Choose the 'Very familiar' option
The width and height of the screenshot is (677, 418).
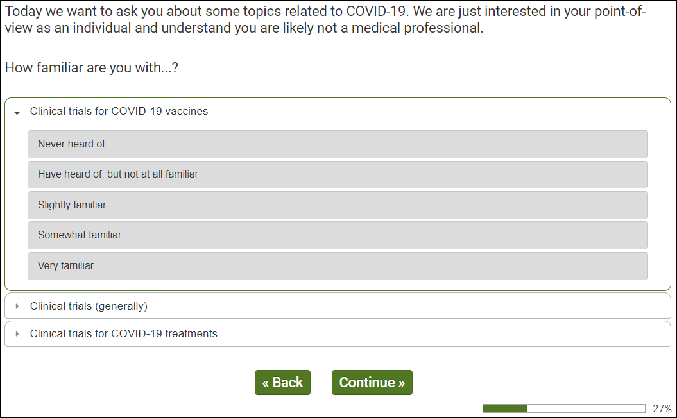338,265
